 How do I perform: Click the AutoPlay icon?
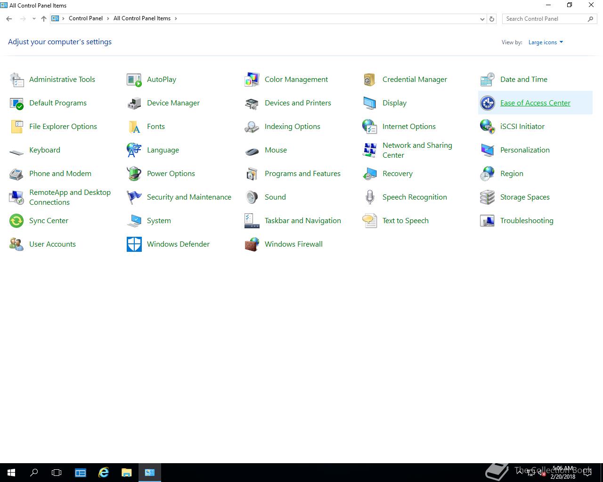(134, 80)
